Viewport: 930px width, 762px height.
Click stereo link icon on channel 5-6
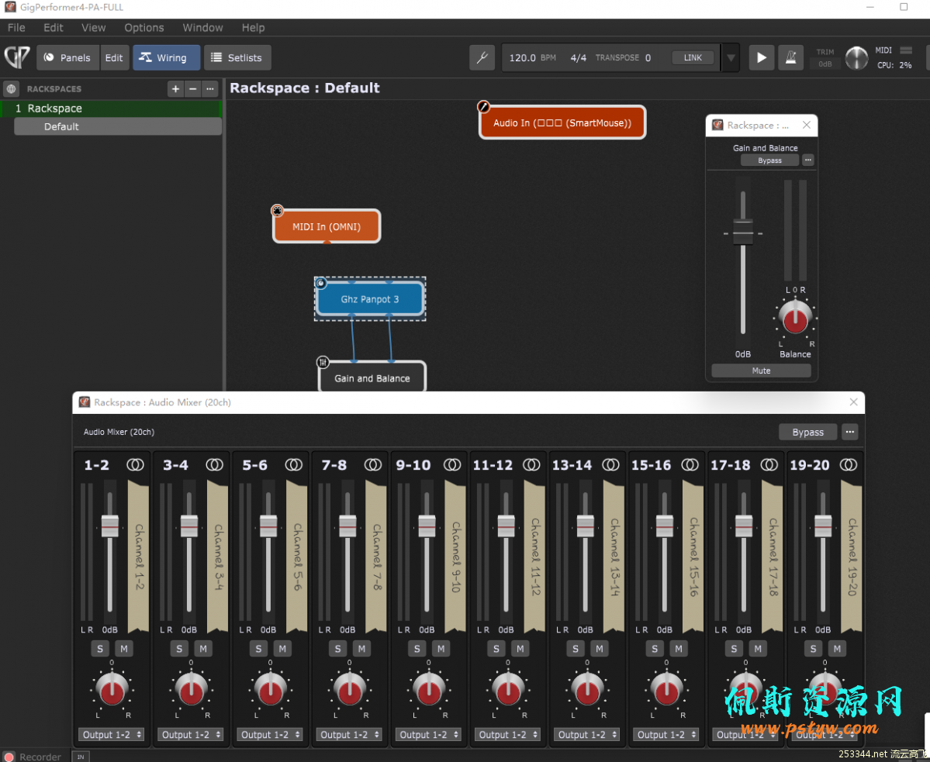point(294,465)
